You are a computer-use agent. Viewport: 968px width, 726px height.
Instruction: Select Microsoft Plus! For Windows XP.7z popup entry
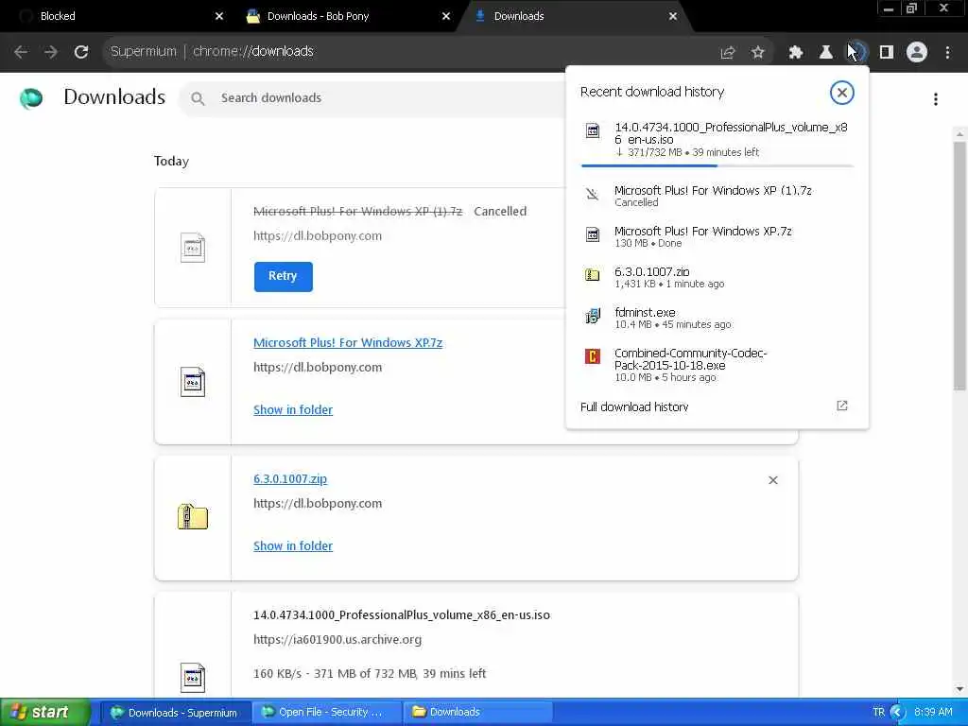coord(717,236)
